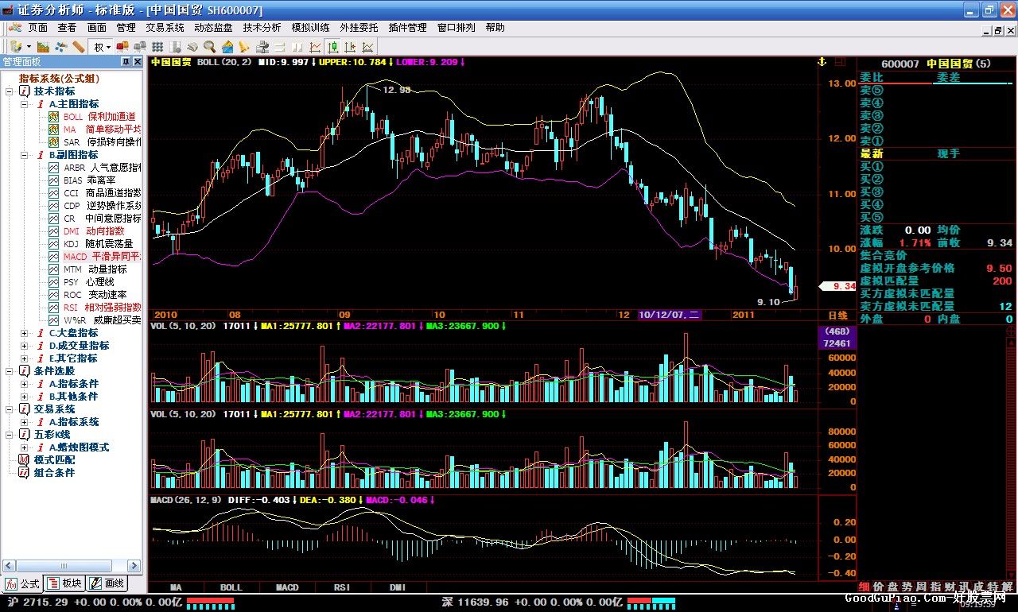Click the 10/12/07 date marker on time axis

[x=669, y=315]
